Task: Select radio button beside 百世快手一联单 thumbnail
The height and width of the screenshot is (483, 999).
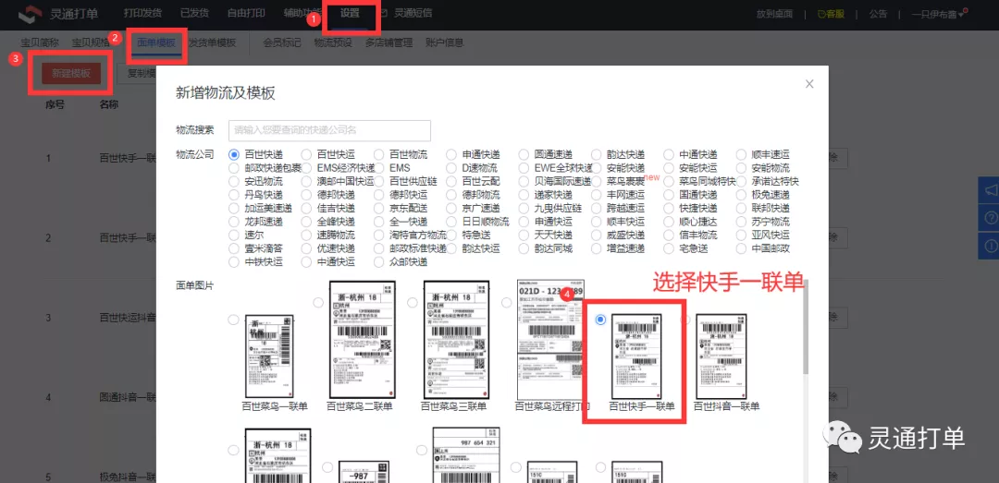Action: tap(600, 320)
